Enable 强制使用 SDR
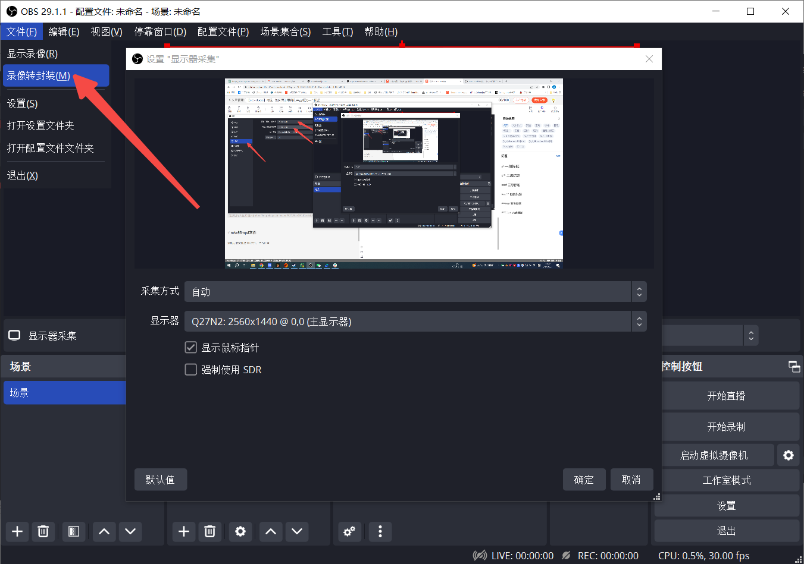 point(190,369)
